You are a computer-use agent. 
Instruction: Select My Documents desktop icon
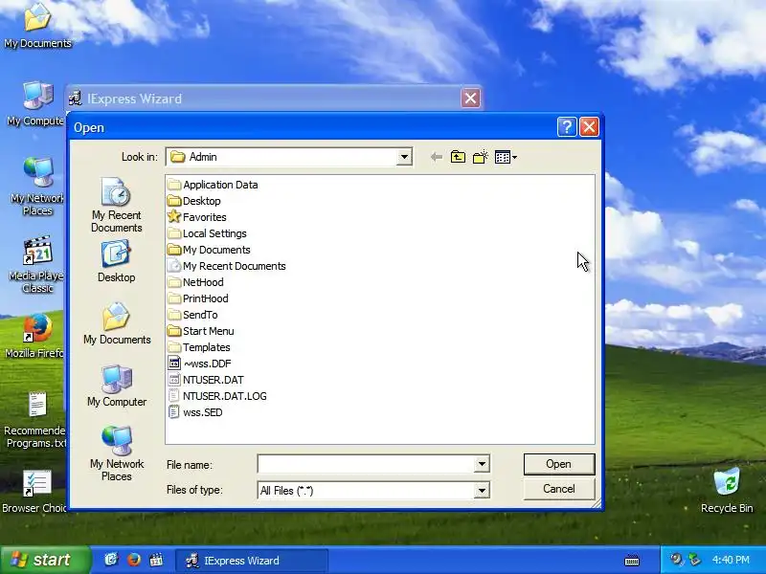pyautogui.click(x=37, y=26)
